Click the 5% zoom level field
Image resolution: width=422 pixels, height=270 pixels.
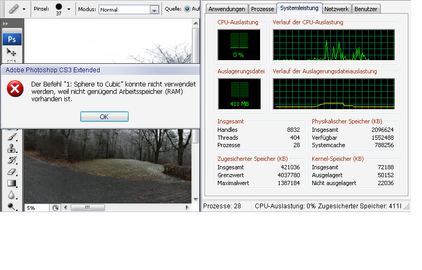pos(36,208)
